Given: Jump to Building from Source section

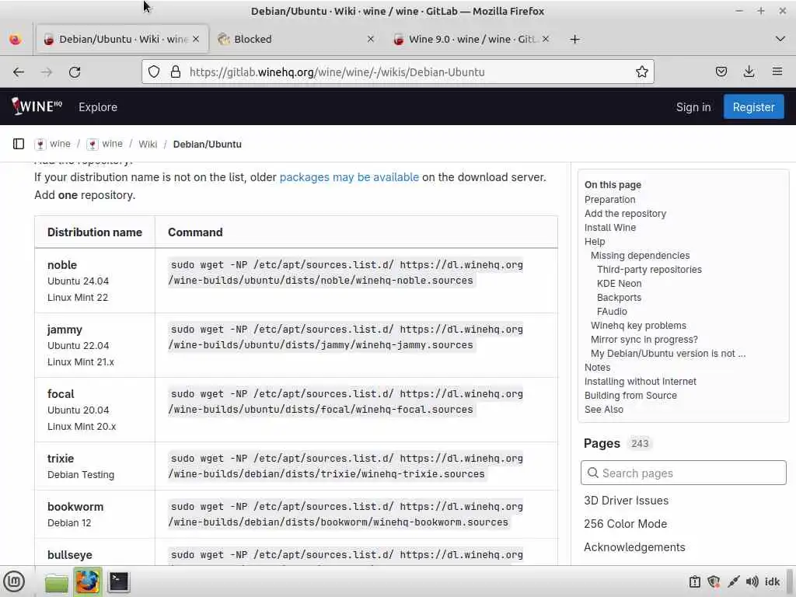Looking at the screenshot, I should pyautogui.click(x=630, y=395).
